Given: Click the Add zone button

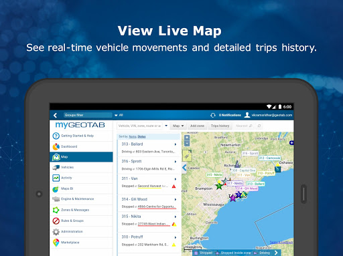Looking at the screenshot, I should (197, 126).
